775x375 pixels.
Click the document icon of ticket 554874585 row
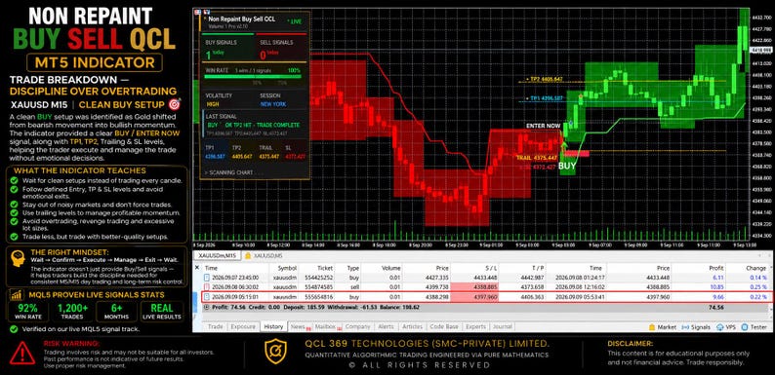pos(207,287)
